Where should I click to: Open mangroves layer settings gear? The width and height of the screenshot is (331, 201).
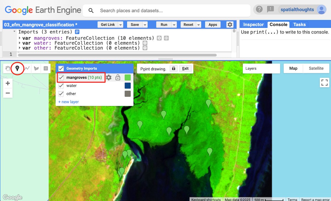coord(109,78)
